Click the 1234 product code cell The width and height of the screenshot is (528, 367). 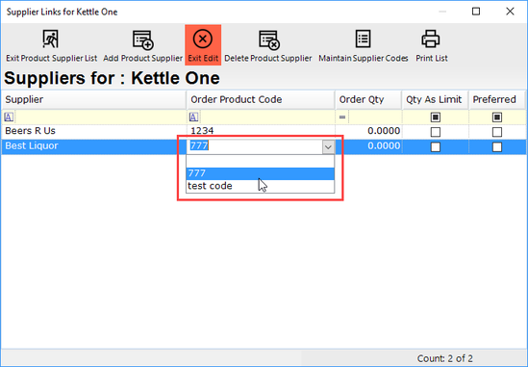coord(261,131)
